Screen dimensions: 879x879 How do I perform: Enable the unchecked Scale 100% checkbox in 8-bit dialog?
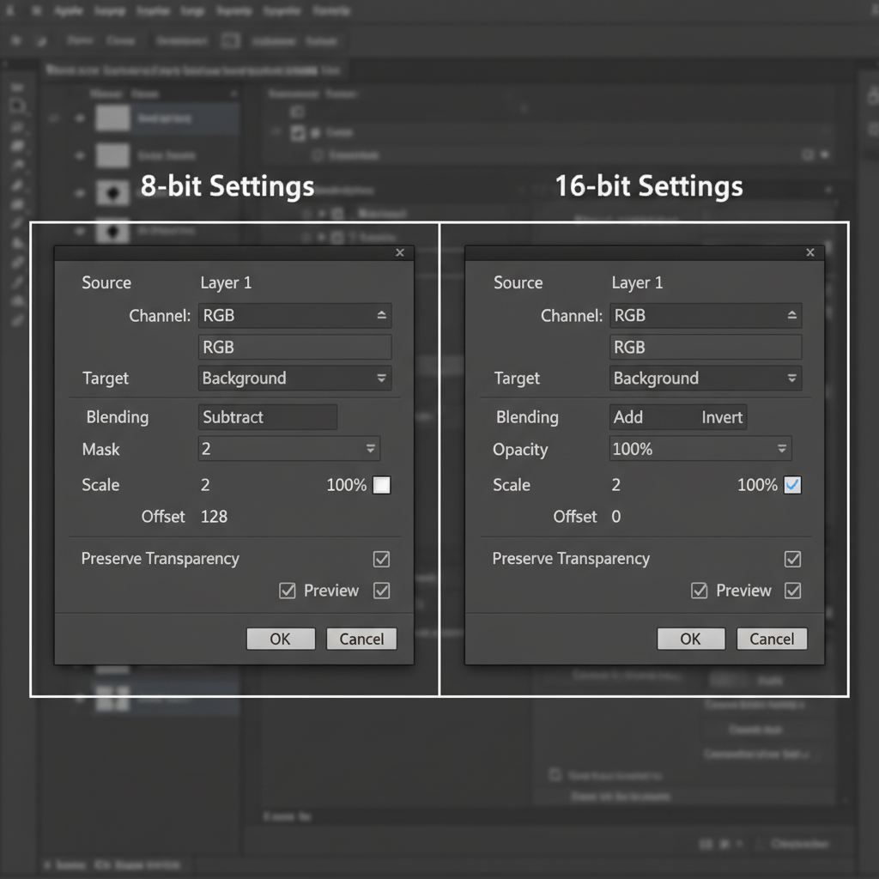pyautogui.click(x=382, y=485)
